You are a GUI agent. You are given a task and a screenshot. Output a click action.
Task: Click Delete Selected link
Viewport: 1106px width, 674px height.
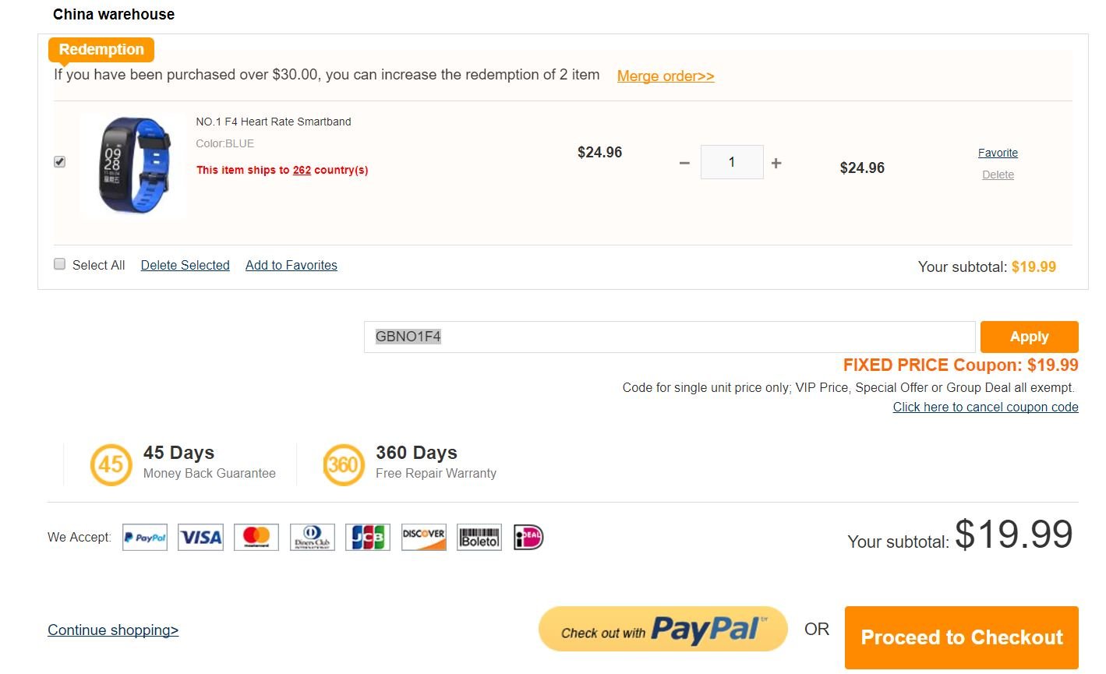186,265
